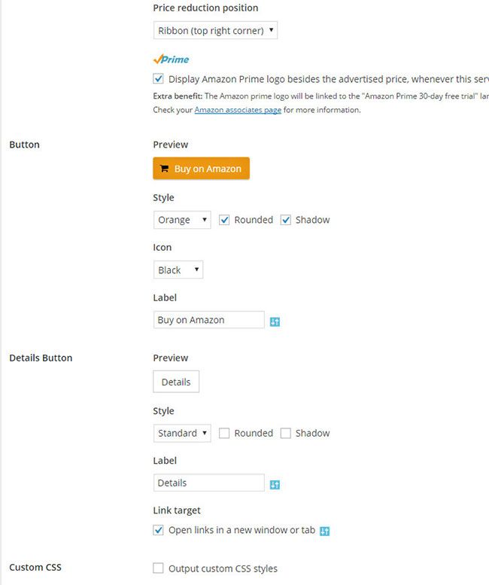The height and width of the screenshot is (585, 489).
Task: Enable Rounded for the Details Button
Action: (x=224, y=433)
